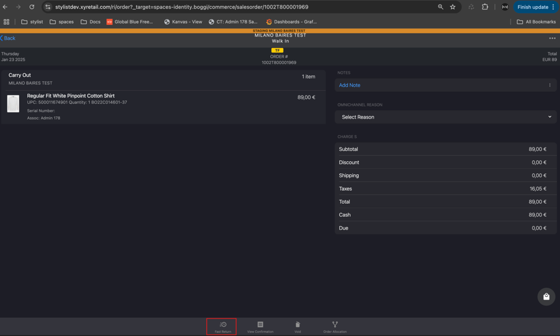The image size is (560, 336).
Task: Click the Select Reason dropdown chevron
Action: 550,117
